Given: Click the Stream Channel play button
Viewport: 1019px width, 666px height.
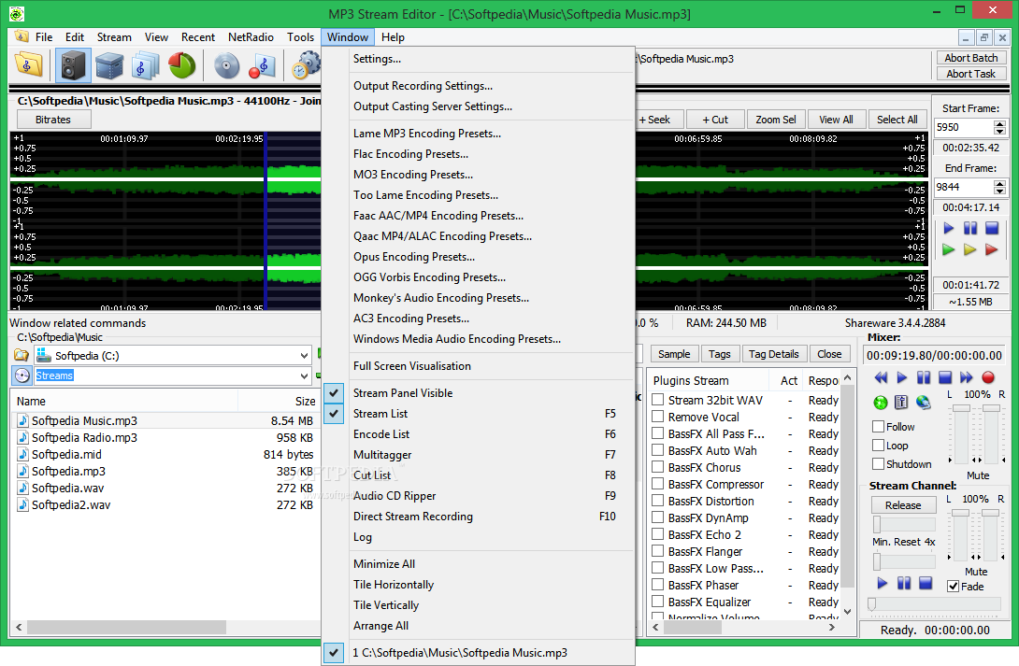Looking at the screenshot, I should (882, 583).
